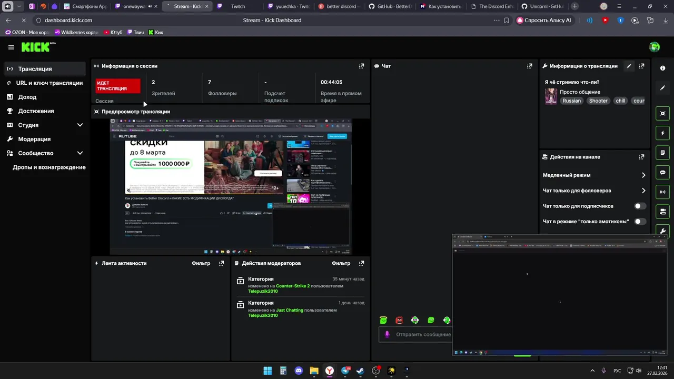Open the Moderator Actions Фильтр dropdown
Viewport: 674px width, 379px height.
pyautogui.click(x=341, y=263)
